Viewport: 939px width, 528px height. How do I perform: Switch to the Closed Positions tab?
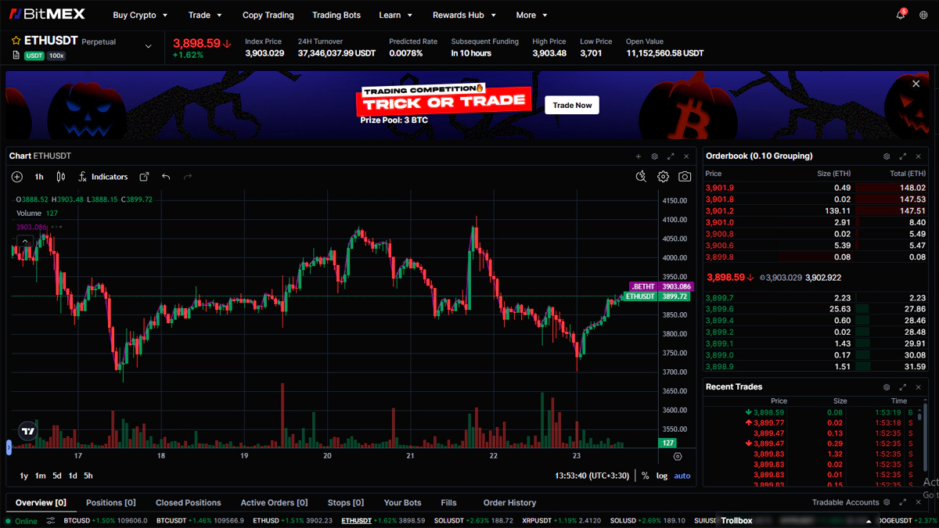tap(188, 503)
